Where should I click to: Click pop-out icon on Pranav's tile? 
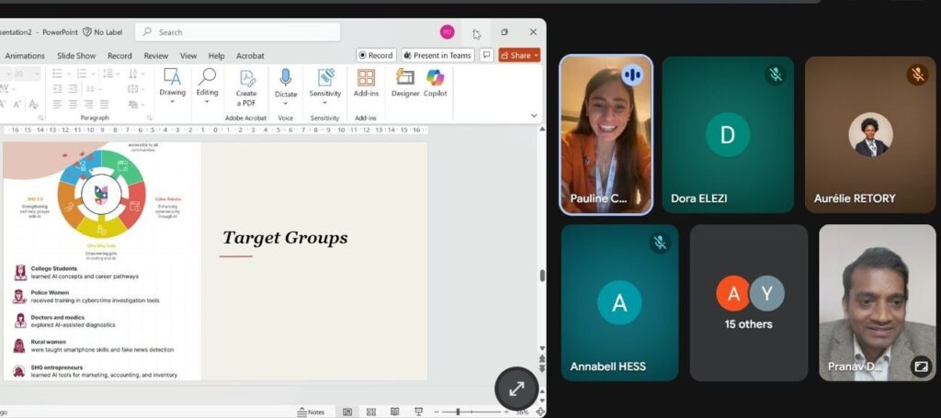(x=921, y=366)
